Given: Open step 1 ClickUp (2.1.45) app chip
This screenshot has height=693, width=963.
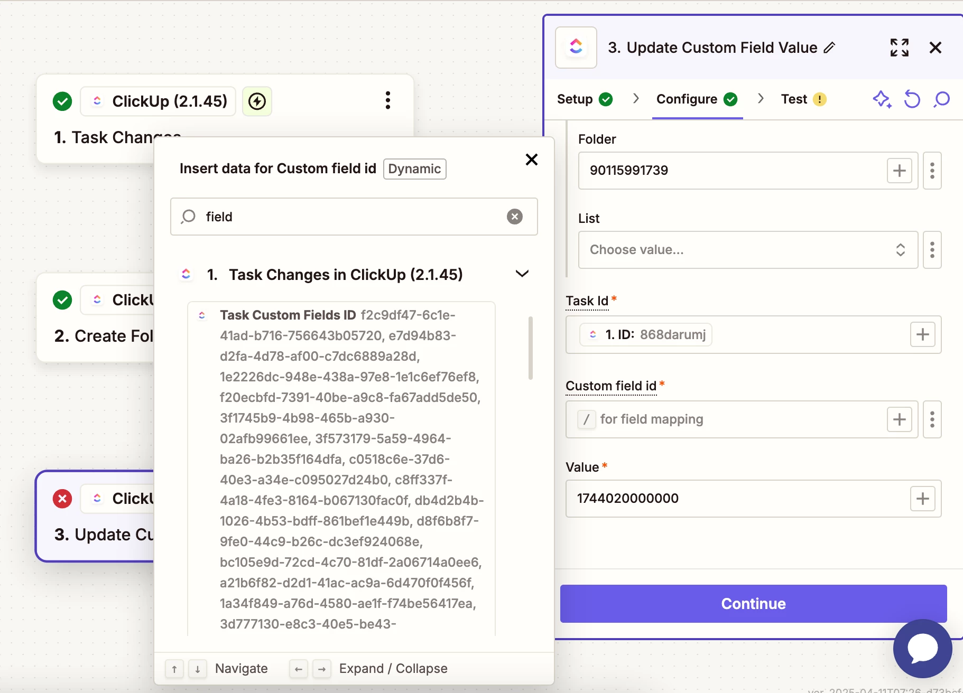Looking at the screenshot, I should tap(158, 101).
